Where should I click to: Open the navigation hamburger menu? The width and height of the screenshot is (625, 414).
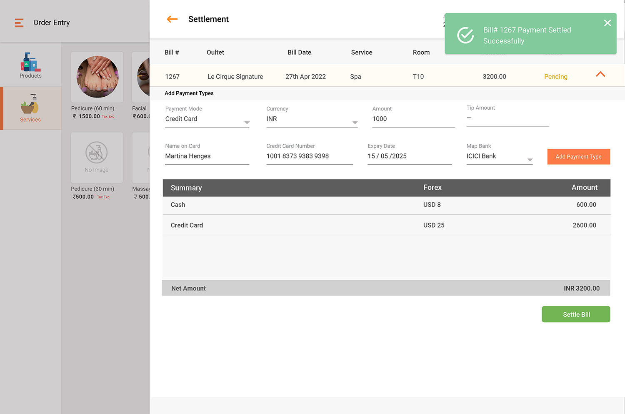pyautogui.click(x=19, y=23)
